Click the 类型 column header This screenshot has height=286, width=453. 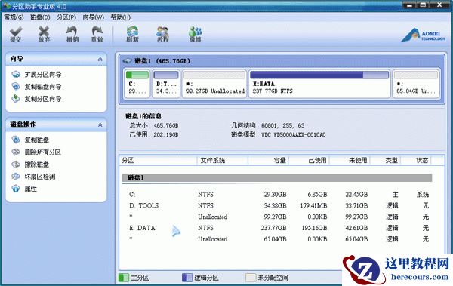point(385,160)
